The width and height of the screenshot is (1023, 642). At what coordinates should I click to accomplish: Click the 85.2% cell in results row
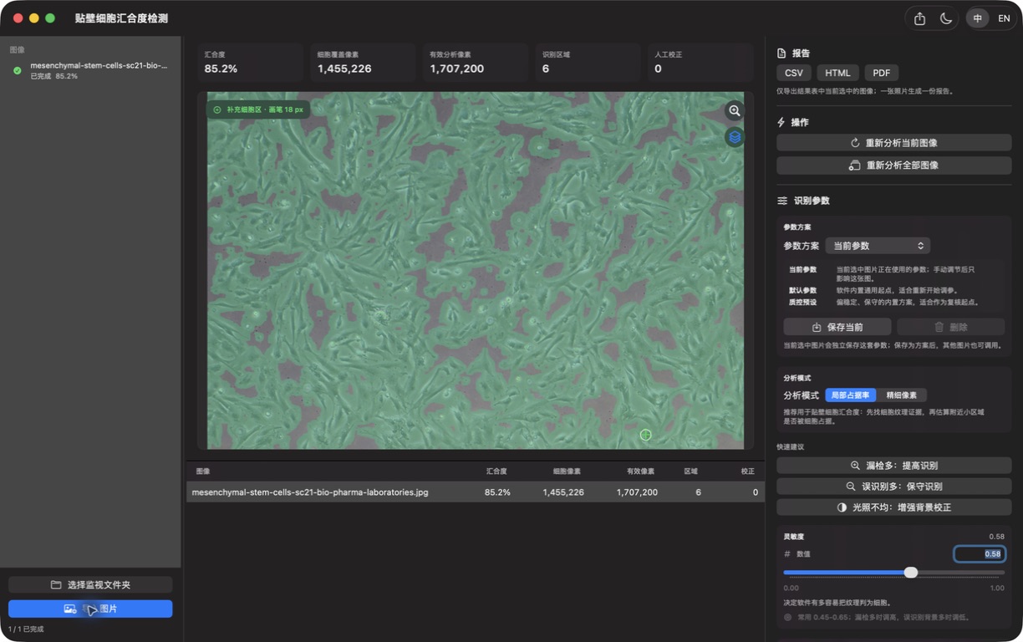click(x=497, y=492)
